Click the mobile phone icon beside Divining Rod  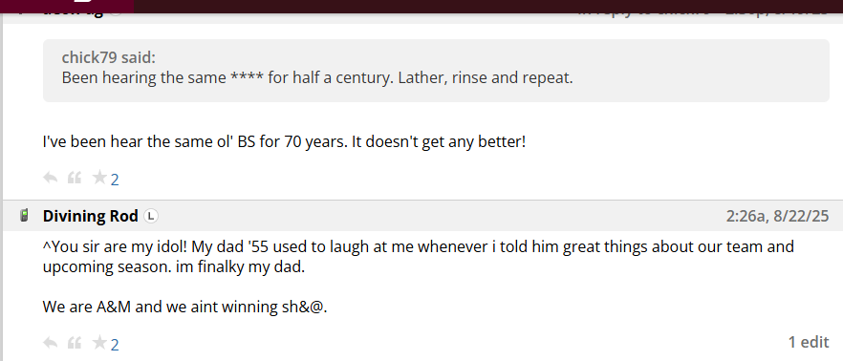24,216
